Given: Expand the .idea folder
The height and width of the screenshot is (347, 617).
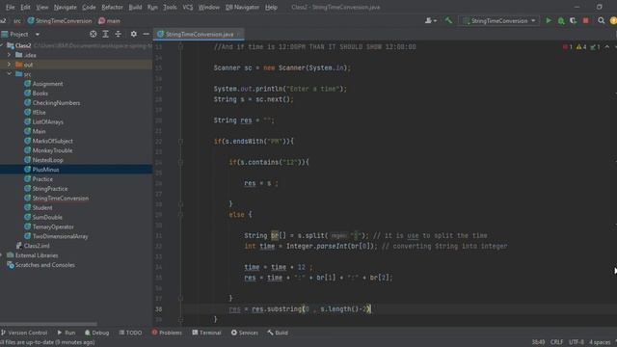Looking at the screenshot, I should click(x=9, y=55).
